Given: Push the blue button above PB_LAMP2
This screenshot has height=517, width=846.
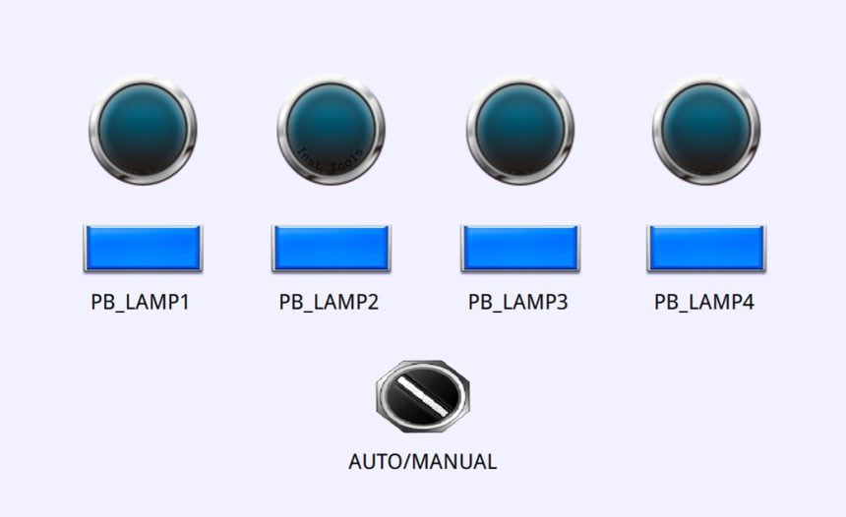Looking at the screenshot, I should [x=331, y=248].
